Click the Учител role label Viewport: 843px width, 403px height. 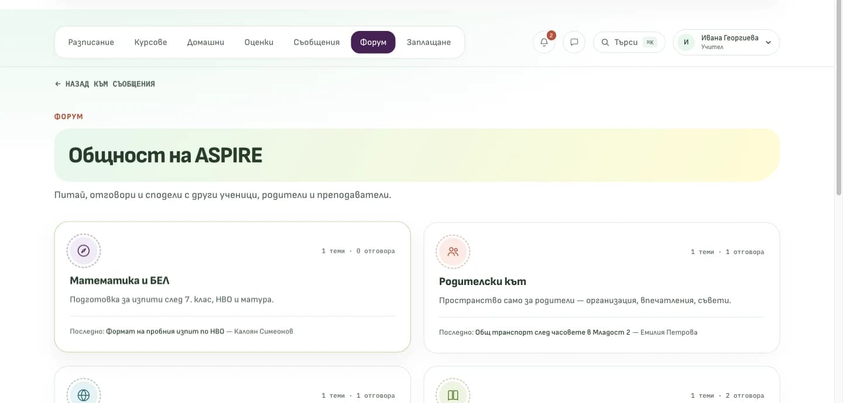712,47
